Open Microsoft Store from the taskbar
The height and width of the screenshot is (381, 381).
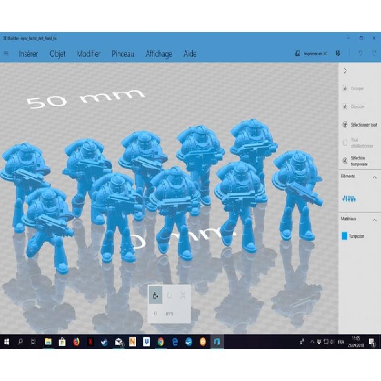coord(62,342)
